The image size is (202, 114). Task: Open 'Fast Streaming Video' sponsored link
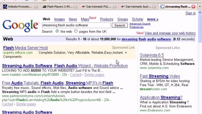160,76
